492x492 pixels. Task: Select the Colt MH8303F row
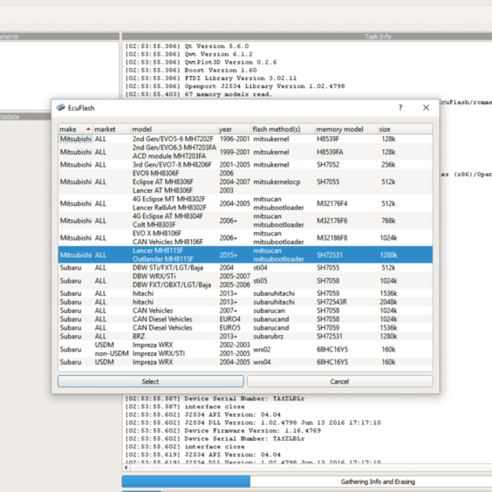point(245,221)
